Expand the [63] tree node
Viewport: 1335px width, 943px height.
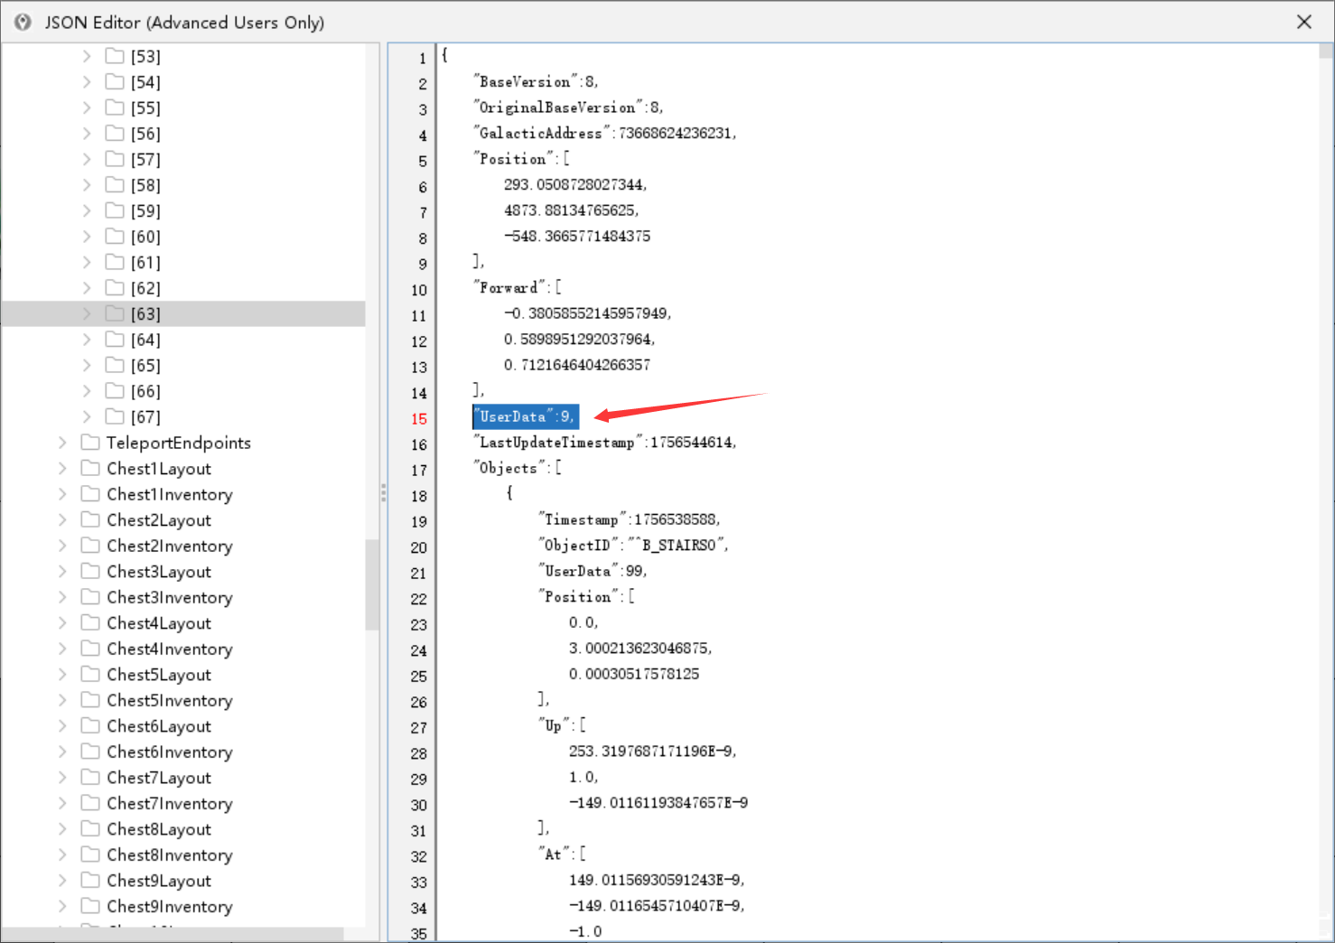(x=87, y=313)
